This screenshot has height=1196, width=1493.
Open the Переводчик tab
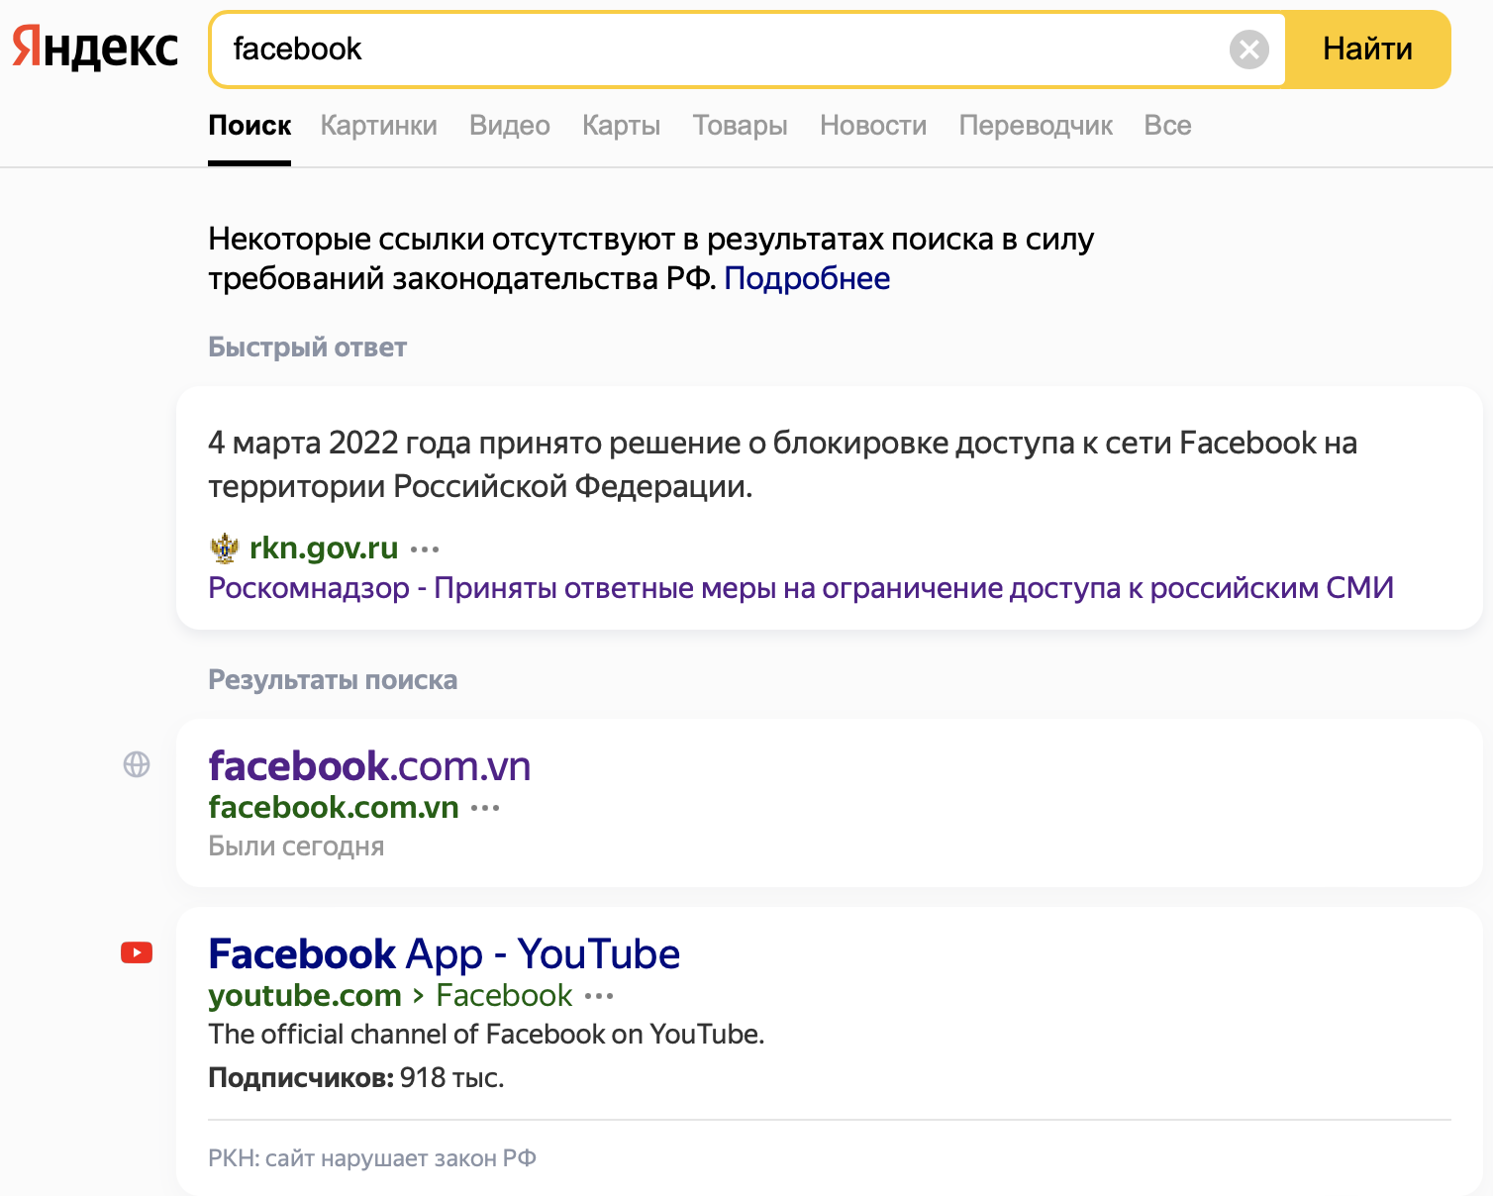[x=1036, y=126]
